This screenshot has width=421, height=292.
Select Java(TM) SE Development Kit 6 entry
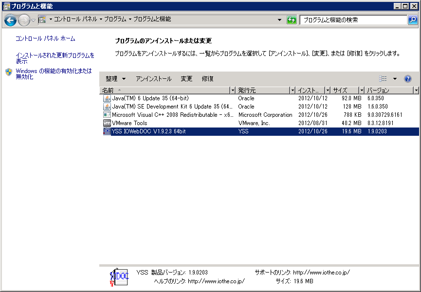172,107
